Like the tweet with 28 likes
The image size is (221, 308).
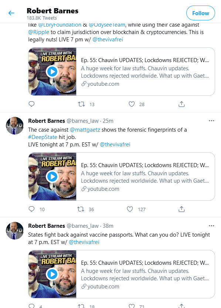pos(132,104)
